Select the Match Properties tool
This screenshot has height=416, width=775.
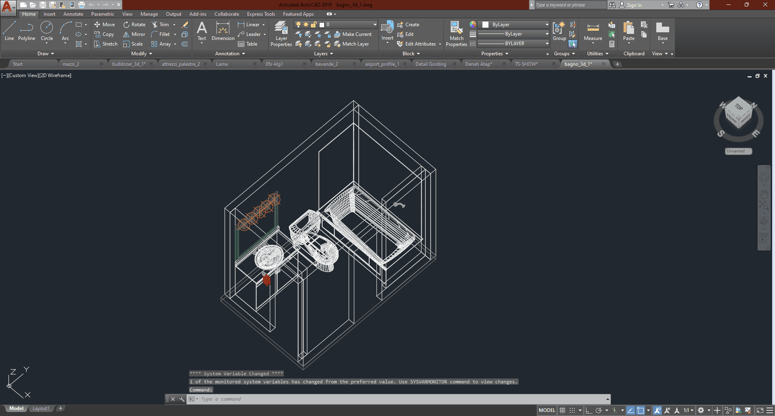click(456, 34)
